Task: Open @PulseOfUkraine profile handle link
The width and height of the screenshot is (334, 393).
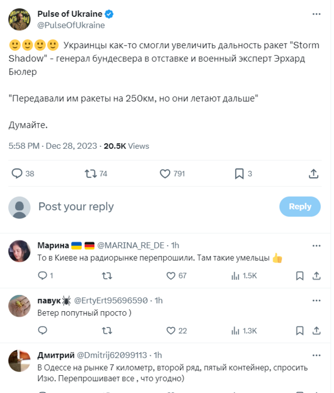Action: [x=71, y=25]
